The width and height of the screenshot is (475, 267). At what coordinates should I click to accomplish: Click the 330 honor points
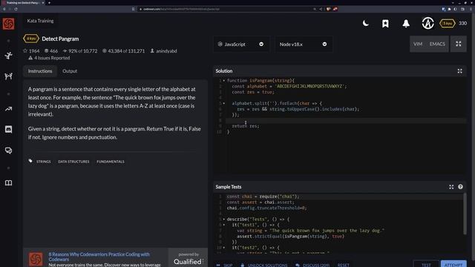[x=462, y=23]
